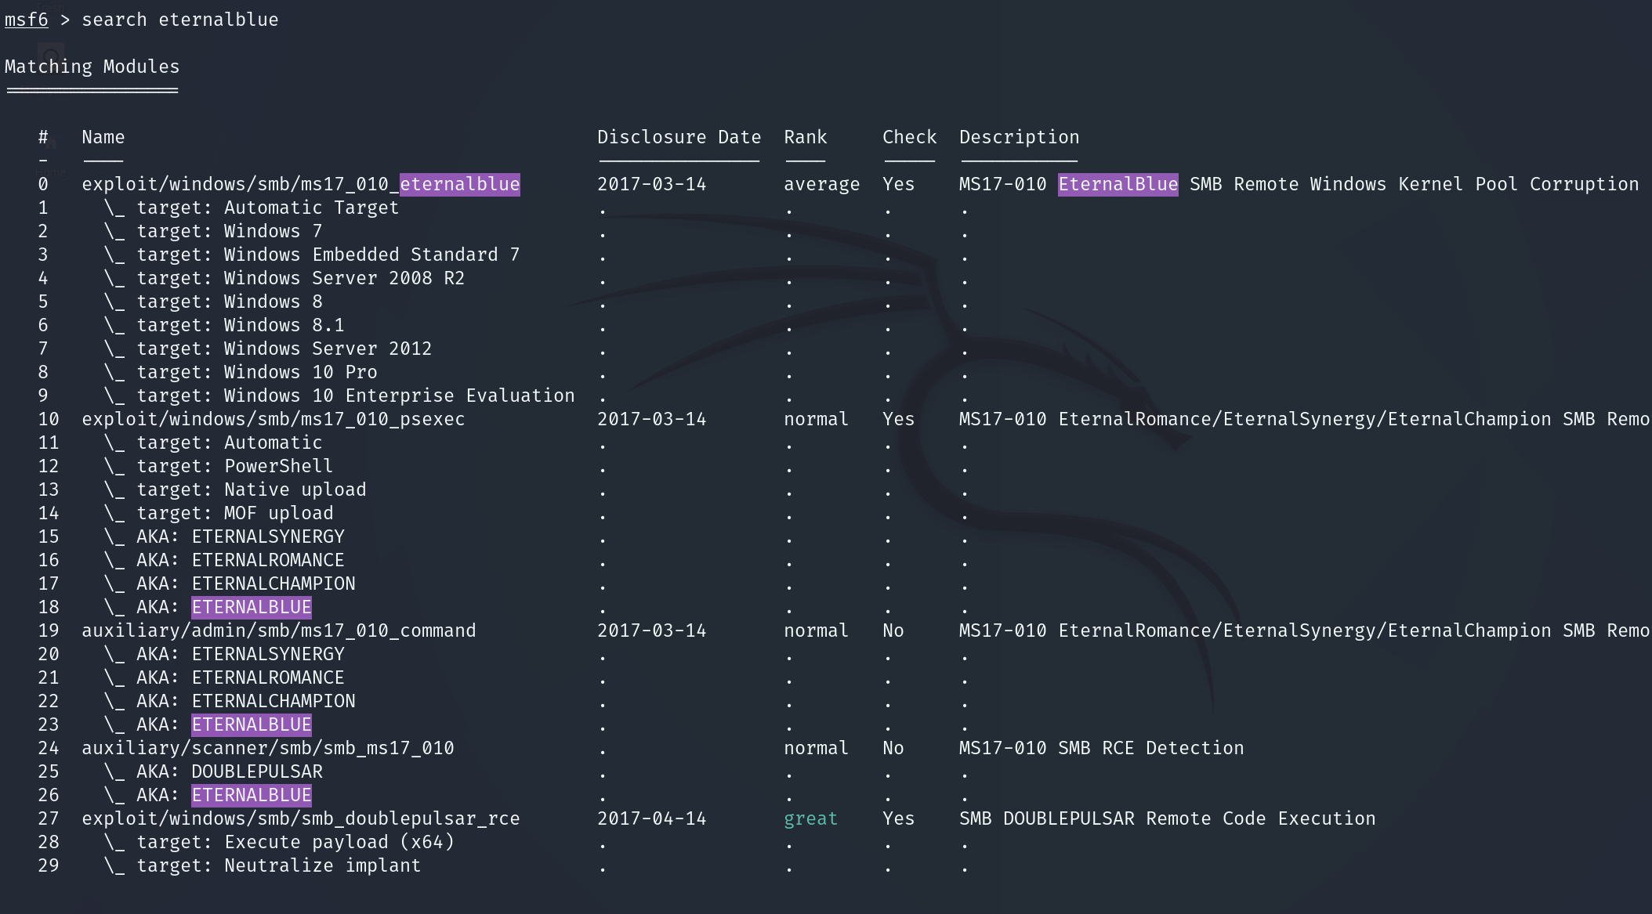Click exploit/windows/smb/smb_doublepulsar_rce module path

click(300, 818)
